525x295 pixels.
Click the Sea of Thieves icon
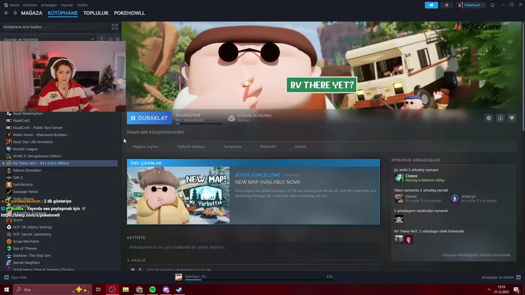pos(9,248)
